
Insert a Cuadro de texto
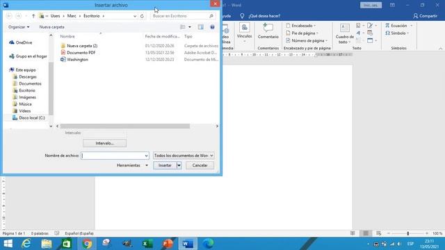coord(345,33)
